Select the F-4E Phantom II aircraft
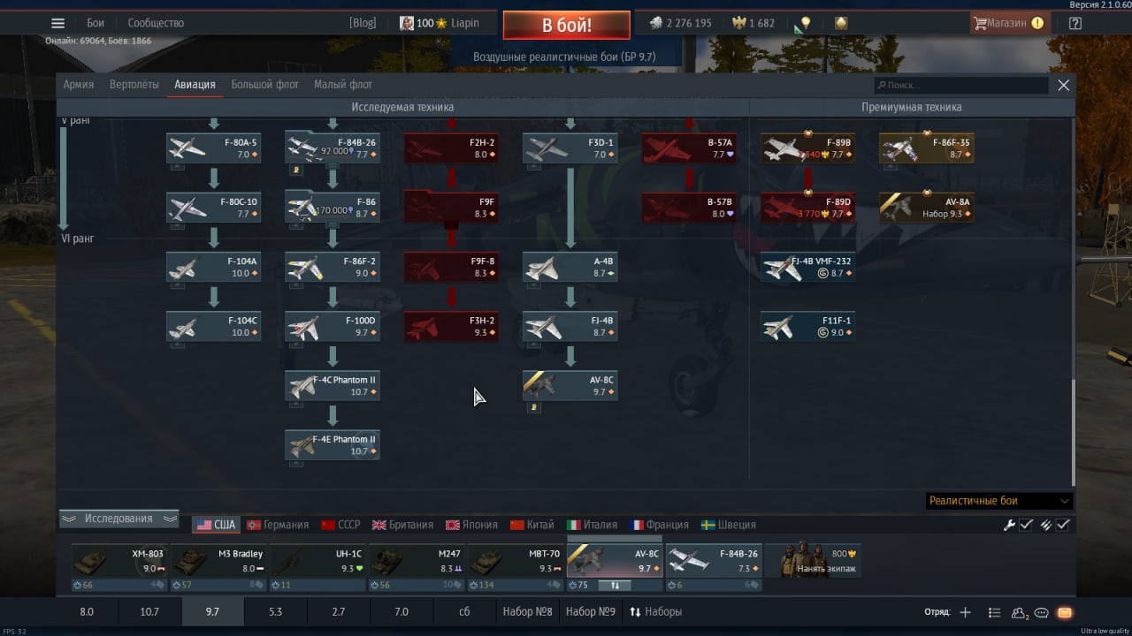Viewport: 1132px width, 636px height. (x=332, y=444)
